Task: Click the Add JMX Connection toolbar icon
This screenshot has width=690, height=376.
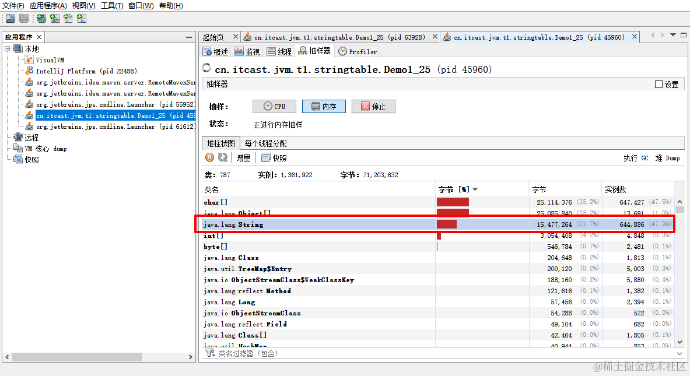Action: (55, 19)
